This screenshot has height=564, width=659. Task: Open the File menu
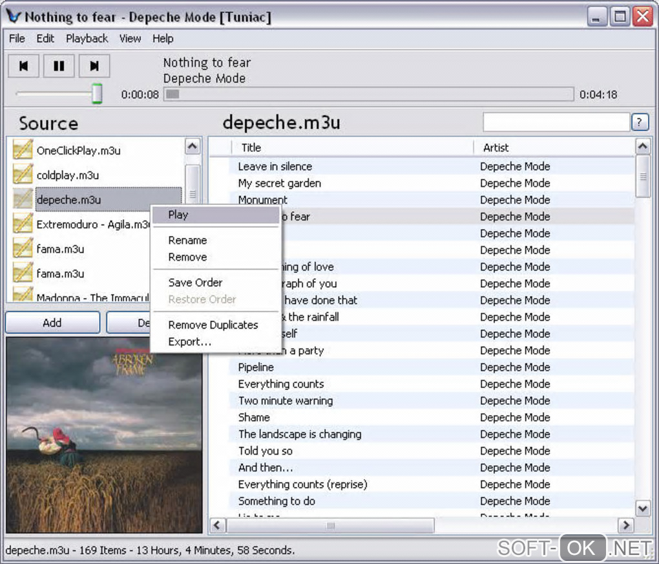pos(17,39)
